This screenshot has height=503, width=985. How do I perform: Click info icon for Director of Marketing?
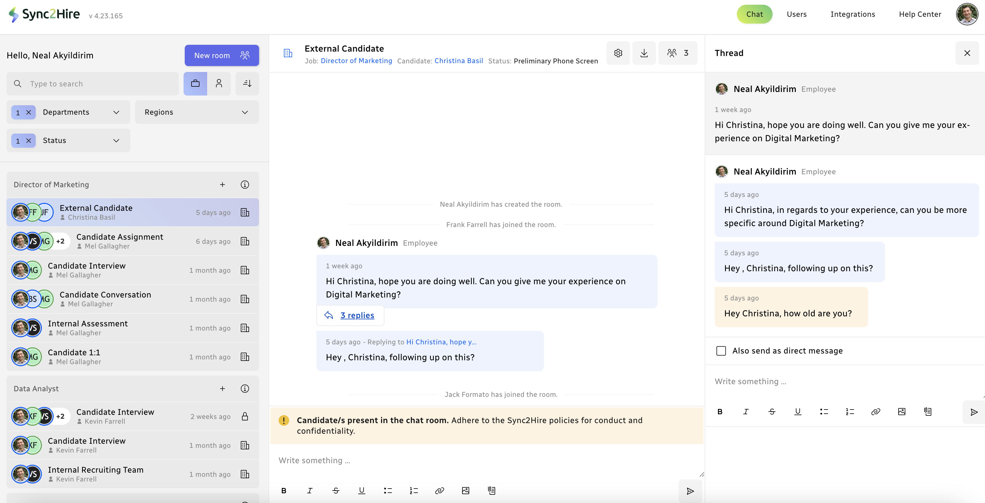click(245, 185)
